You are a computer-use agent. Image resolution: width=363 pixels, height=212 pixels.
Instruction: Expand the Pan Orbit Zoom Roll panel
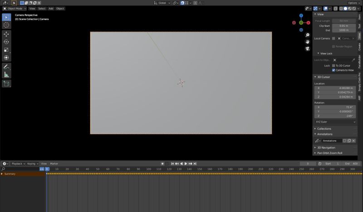[315, 153]
